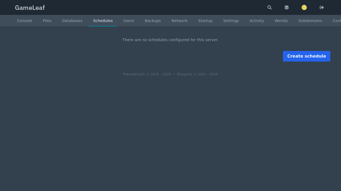Screen dimensions: 341x191
Task: Open the Users tab
Action: pyautogui.click(x=129, y=21)
